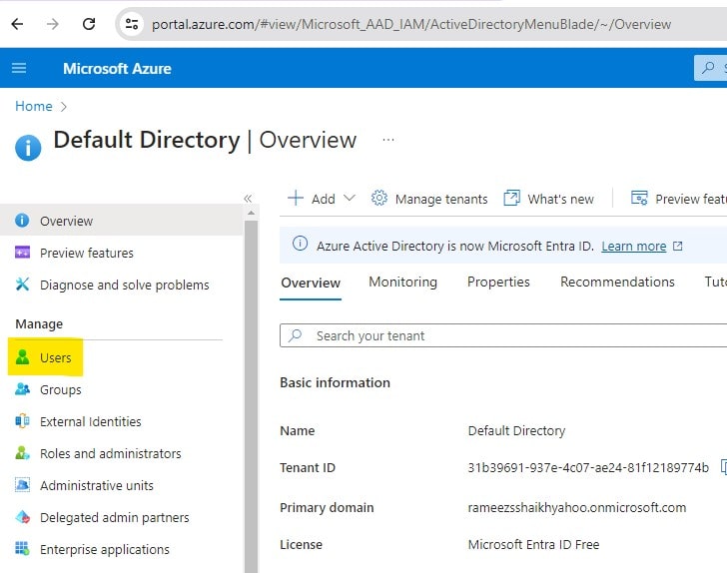Click the What's new toolbar button

[548, 199]
